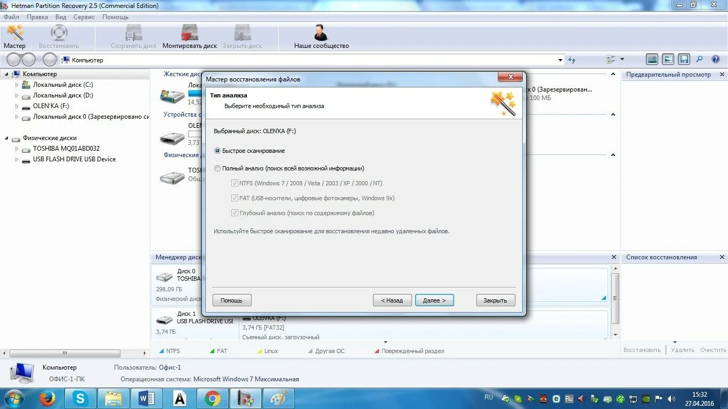The image size is (728, 409).
Task: Select Быстрое сканирование radio button
Action: pos(217,151)
